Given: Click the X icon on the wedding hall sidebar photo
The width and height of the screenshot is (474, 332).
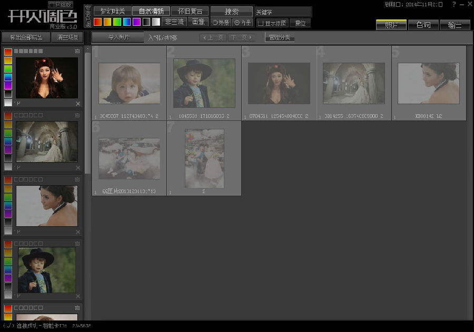Looking at the screenshot, I should (x=78, y=168).
